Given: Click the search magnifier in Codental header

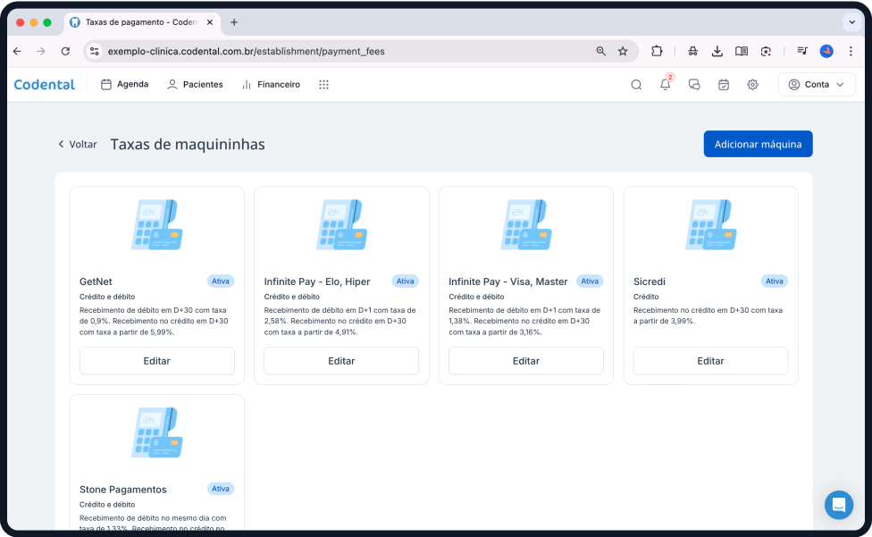Looking at the screenshot, I should (636, 85).
